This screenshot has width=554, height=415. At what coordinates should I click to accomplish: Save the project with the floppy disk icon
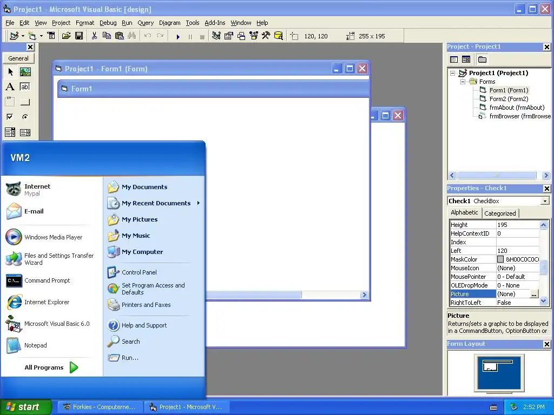tap(79, 36)
